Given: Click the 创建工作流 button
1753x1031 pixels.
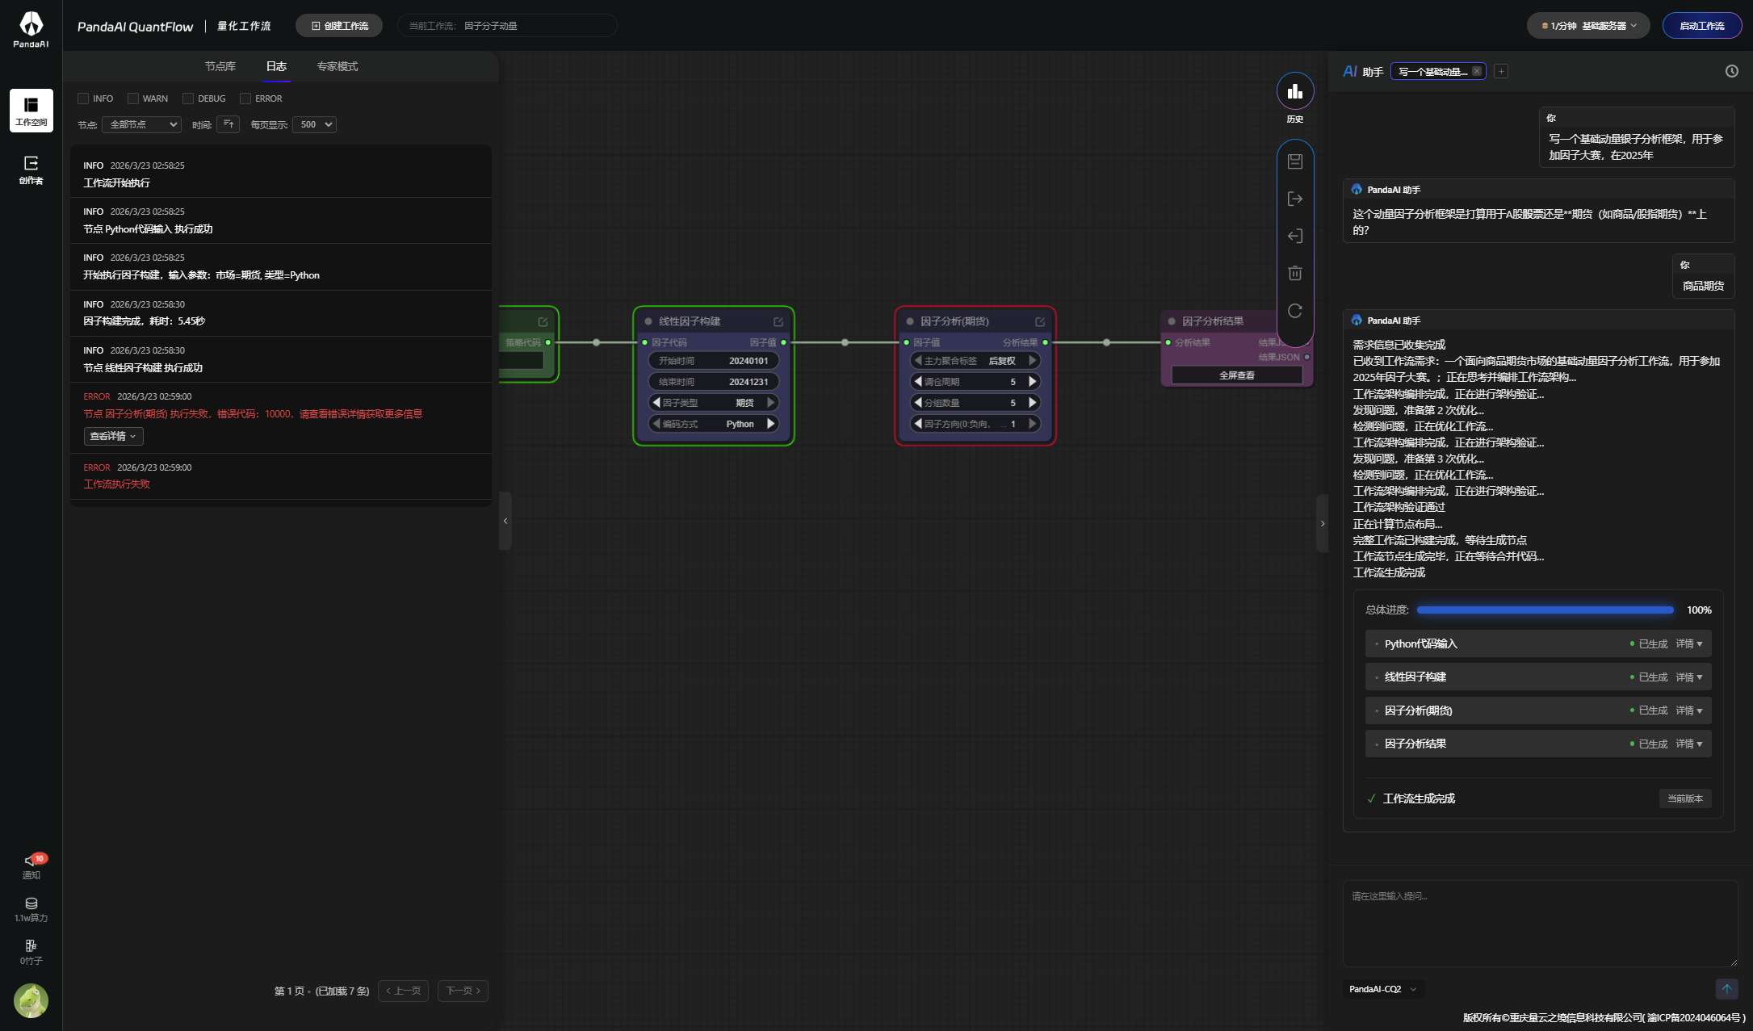Looking at the screenshot, I should 339,26.
